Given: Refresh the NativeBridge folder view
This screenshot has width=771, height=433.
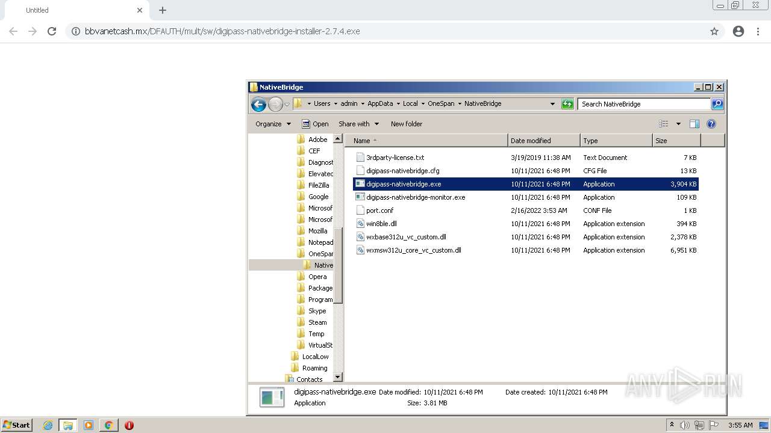Looking at the screenshot, I should point(567,104).
